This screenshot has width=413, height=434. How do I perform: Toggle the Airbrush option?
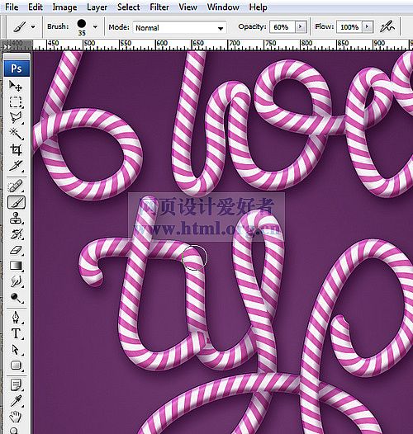(x=387, y=26)
